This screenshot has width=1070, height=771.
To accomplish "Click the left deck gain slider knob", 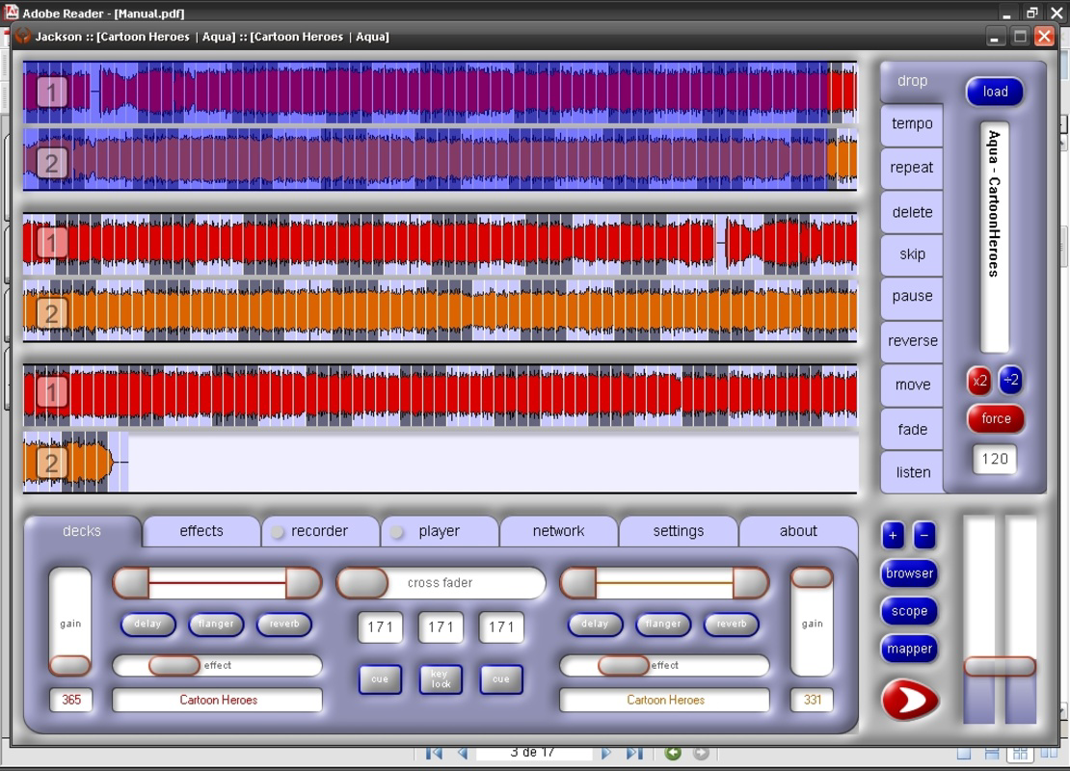I will click(x=70, y=665).
